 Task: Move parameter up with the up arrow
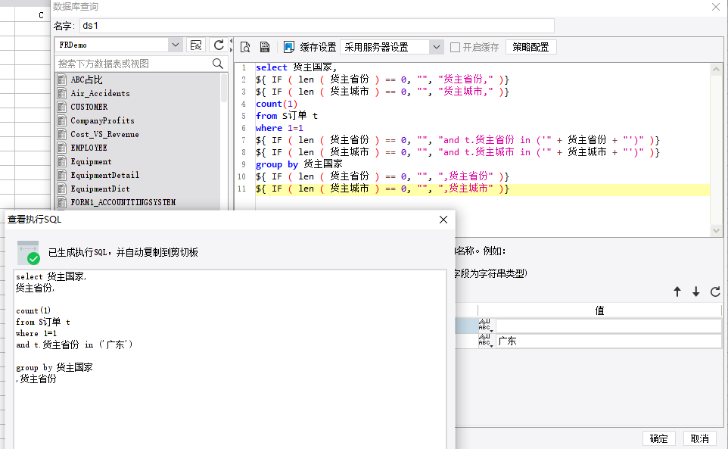(677, 292)
